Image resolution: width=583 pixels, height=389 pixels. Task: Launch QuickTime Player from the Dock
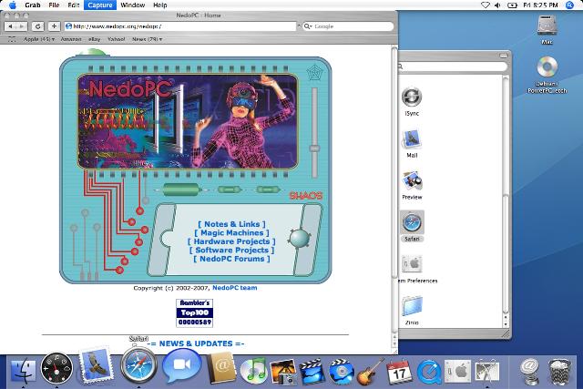[x=428, y=371]
